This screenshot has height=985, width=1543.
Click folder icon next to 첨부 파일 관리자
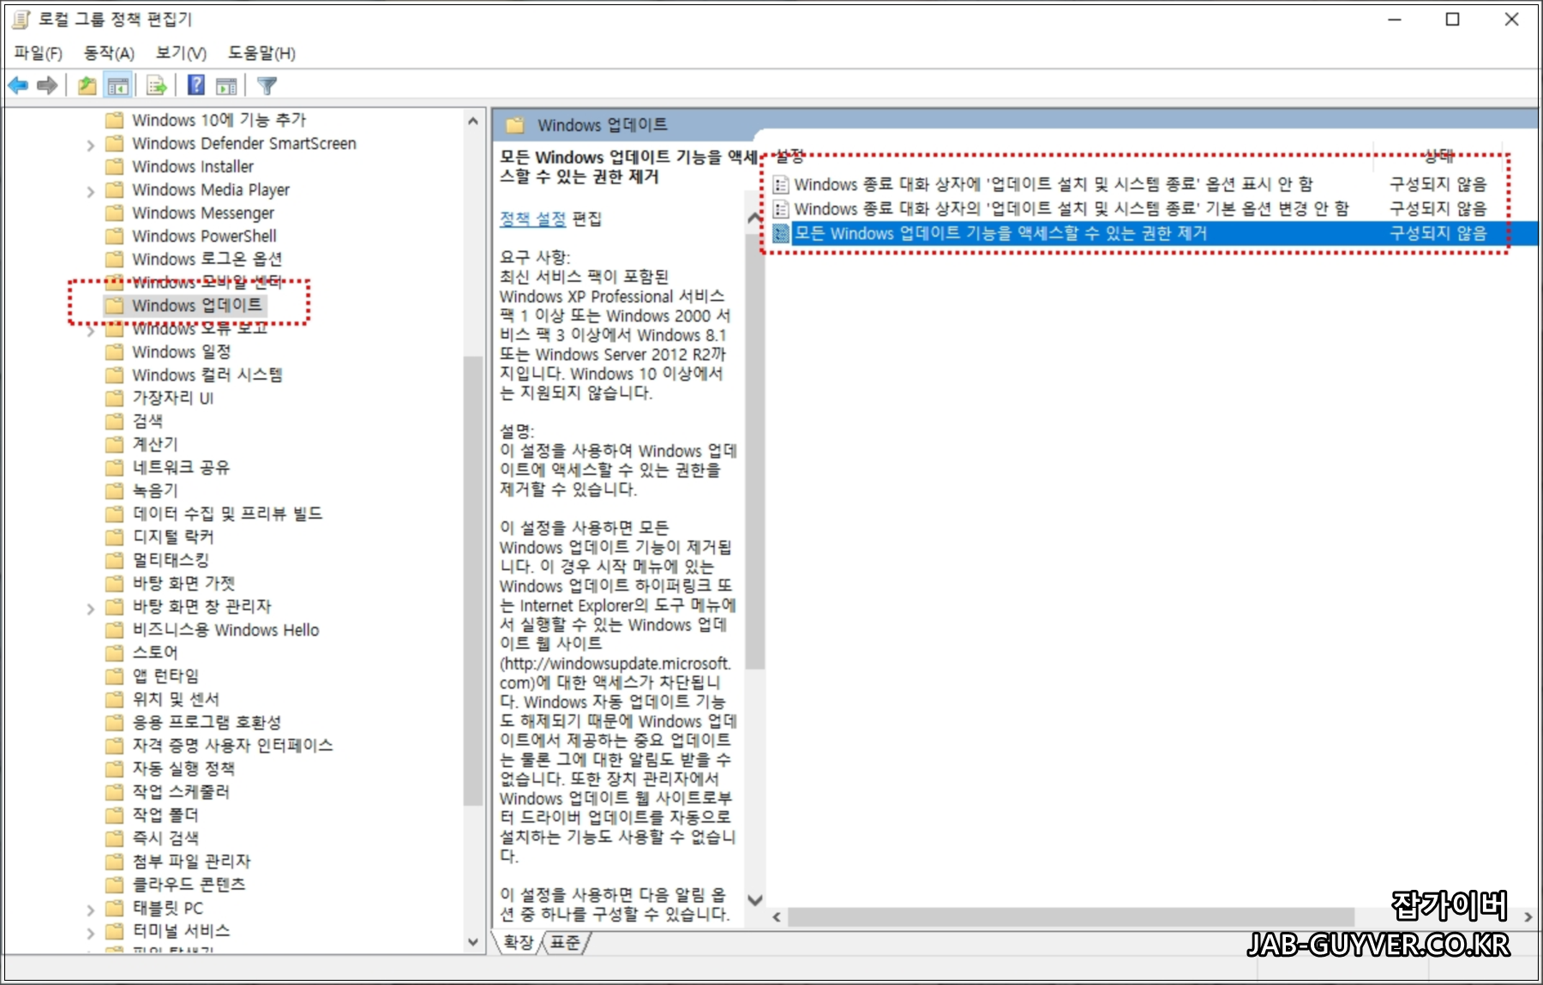click(x=114, y=861)
